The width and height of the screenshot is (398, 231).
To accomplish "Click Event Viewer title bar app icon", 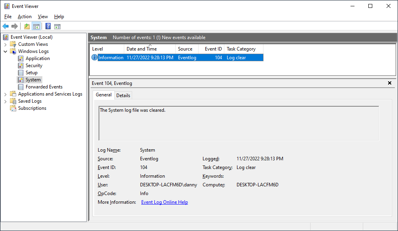I will click(7, 6).
